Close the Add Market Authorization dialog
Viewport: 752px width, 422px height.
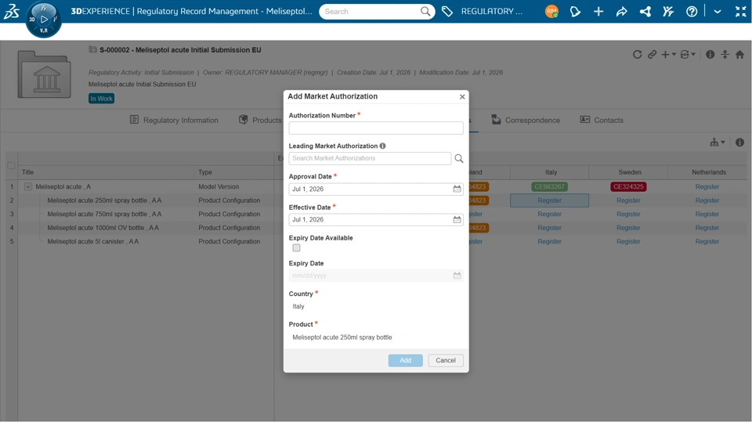[462, 97]
